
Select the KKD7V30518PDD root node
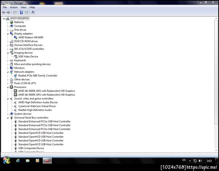click(20, 18)
